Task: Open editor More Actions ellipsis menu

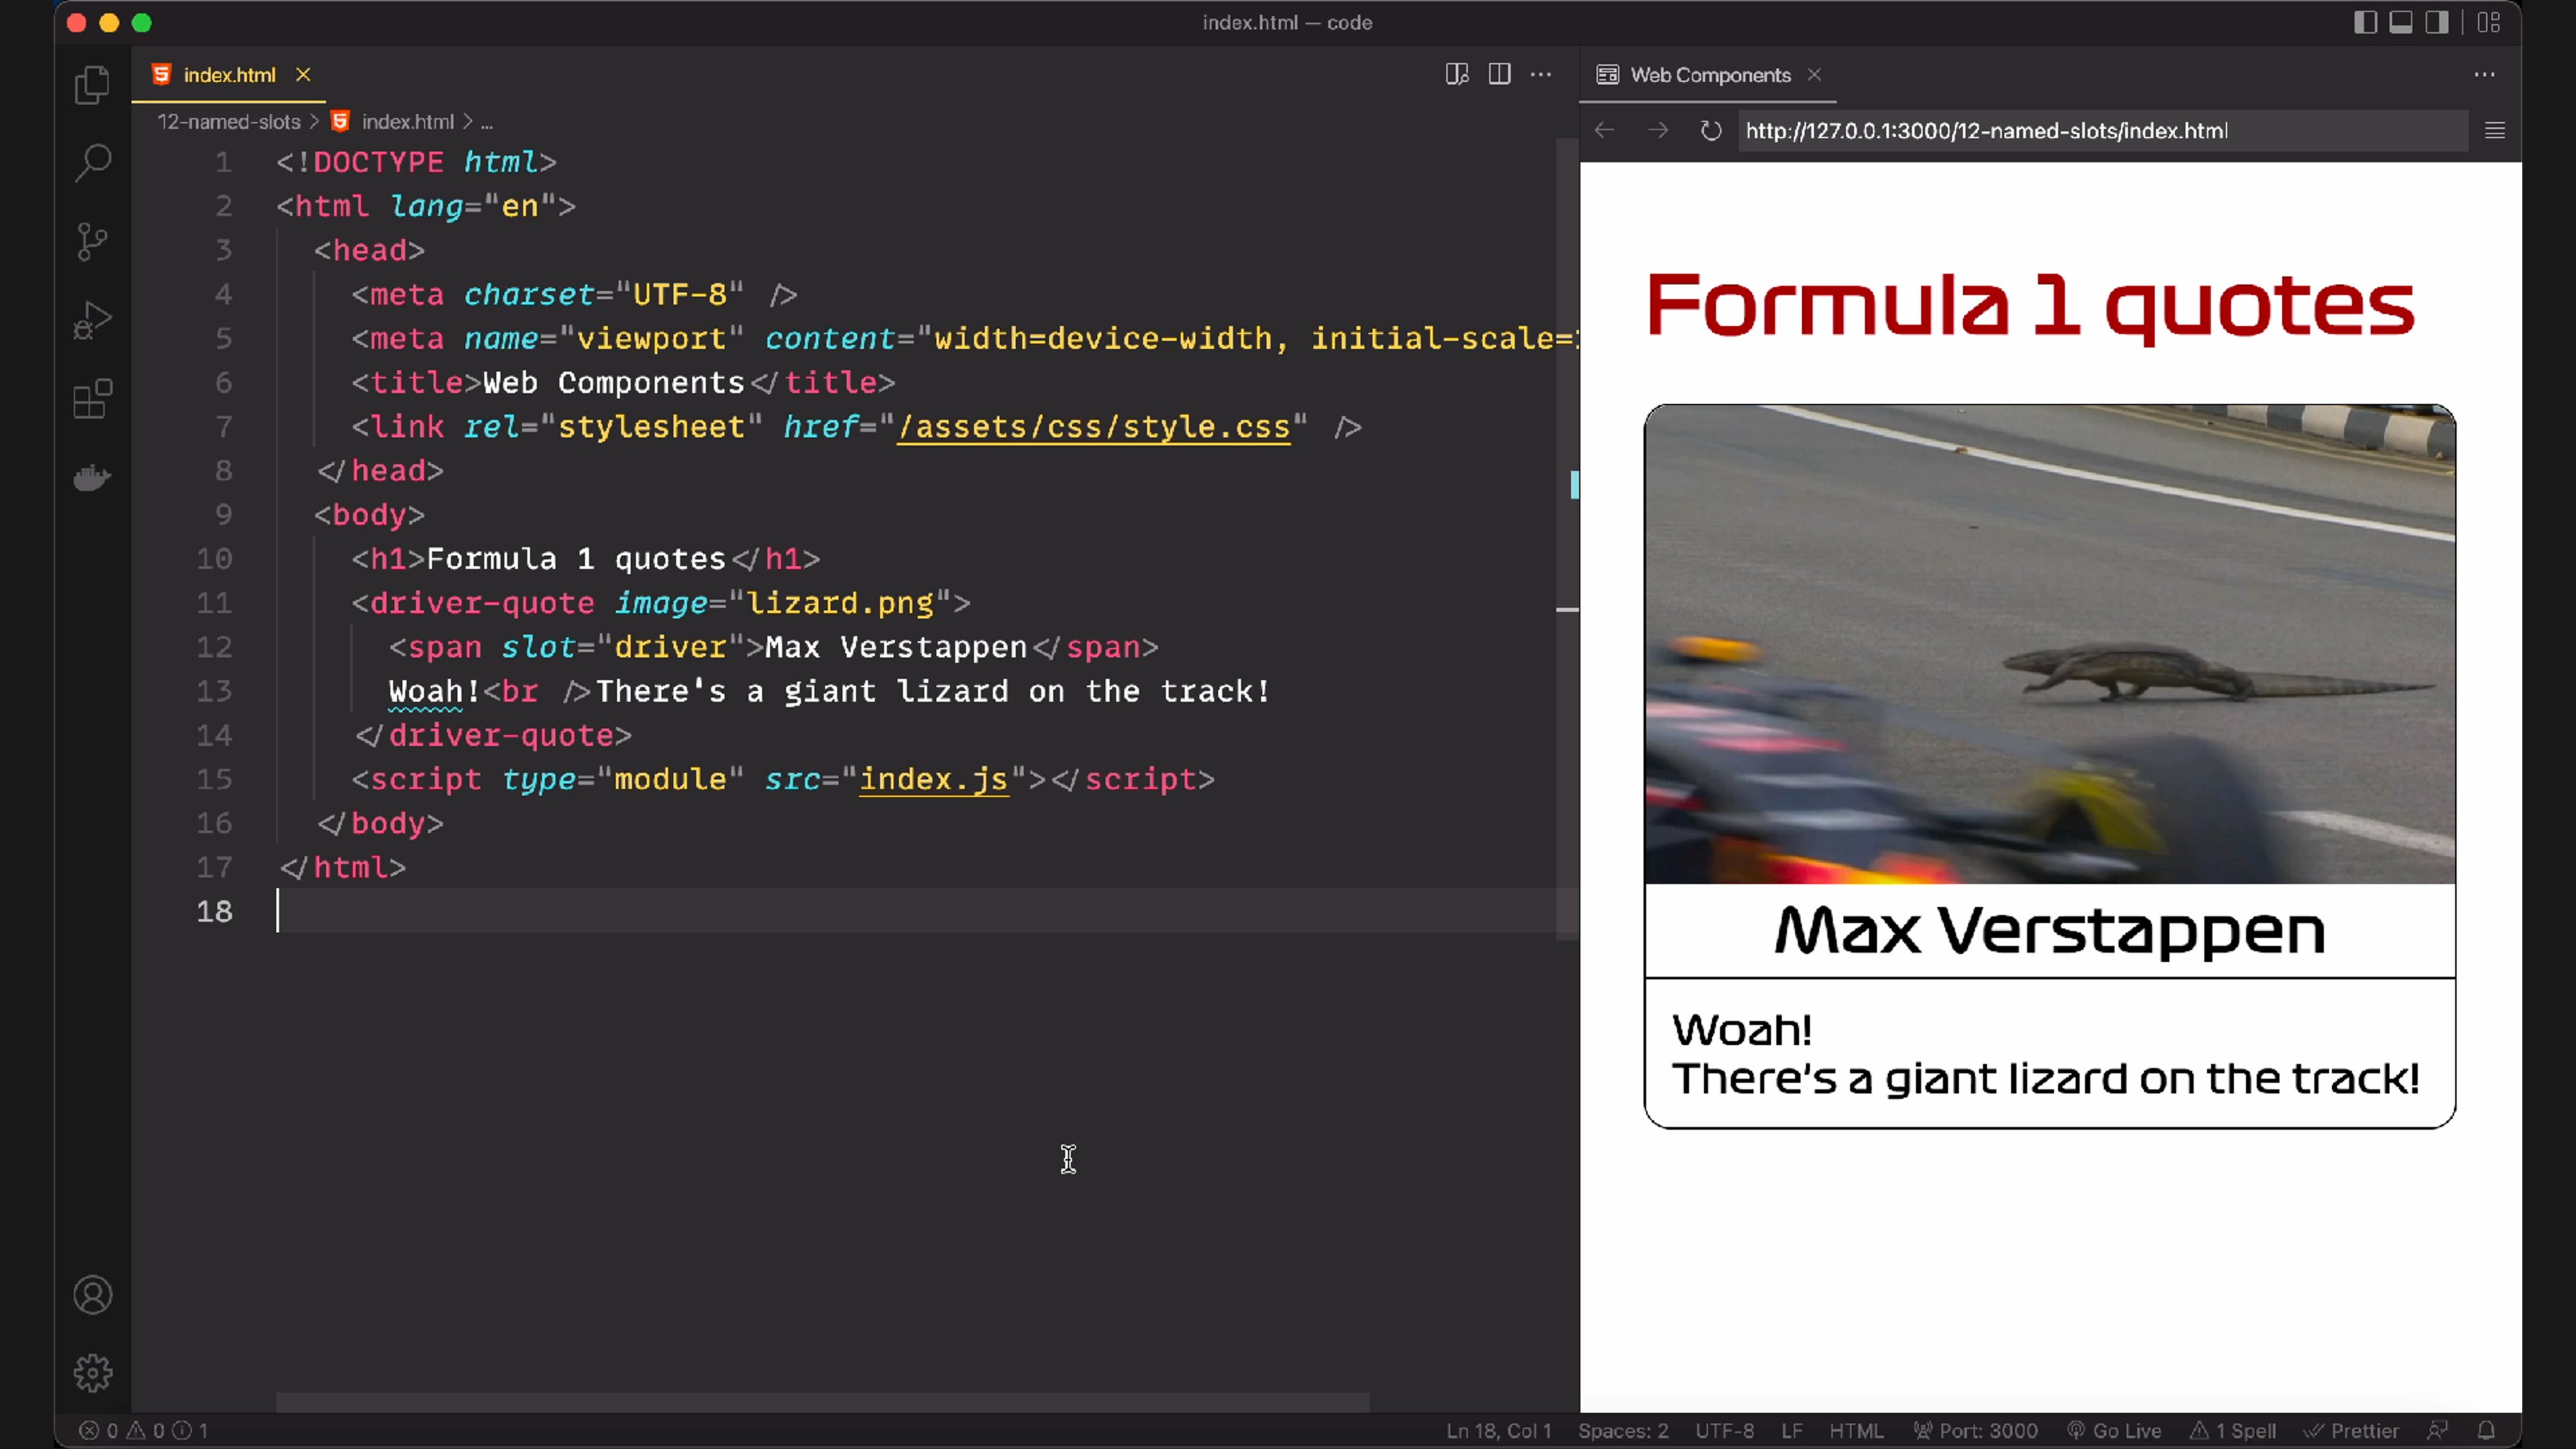Action: tap(1541, 74)
